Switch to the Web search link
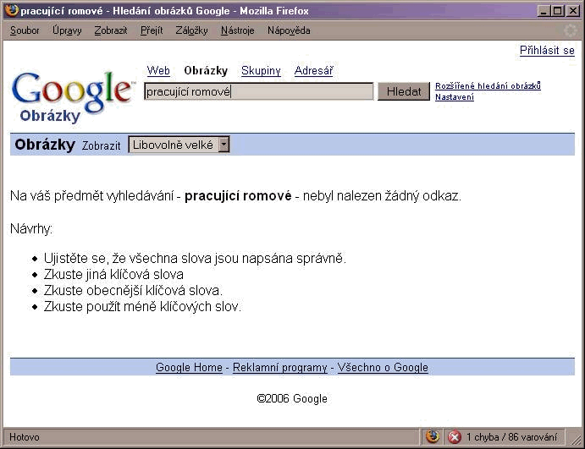This screenshot has width=585, height=449. pos(158,71)
